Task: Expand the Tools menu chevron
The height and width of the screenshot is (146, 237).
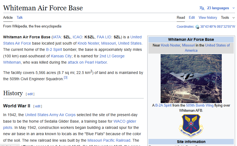Action: (x=233, y=18)
